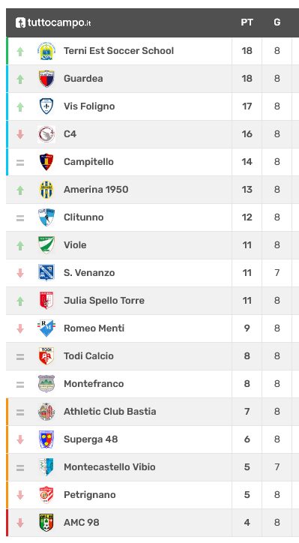The width and height of the screenshot is (299, 543).
Task: Open the Julia Spello Torre link
Action: [104, 300]
